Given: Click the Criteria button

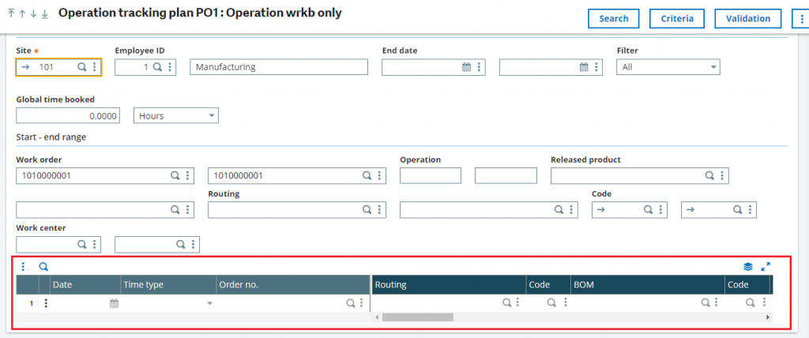Looking at the screenshot, I should click(x=677, y=18).
